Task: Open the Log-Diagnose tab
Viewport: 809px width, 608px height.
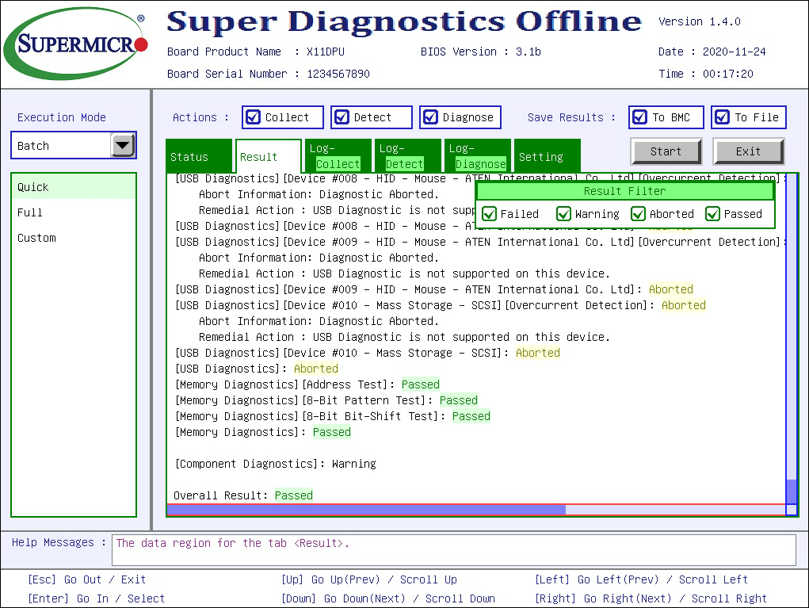Action: (480, 156)
